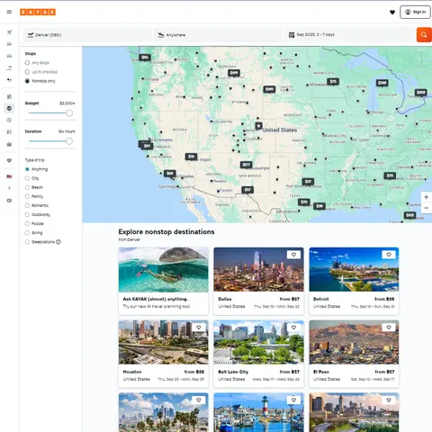Open Flights from the sidebar plane icon
This screenshot has height=432, width=432.
click(9, 32)
